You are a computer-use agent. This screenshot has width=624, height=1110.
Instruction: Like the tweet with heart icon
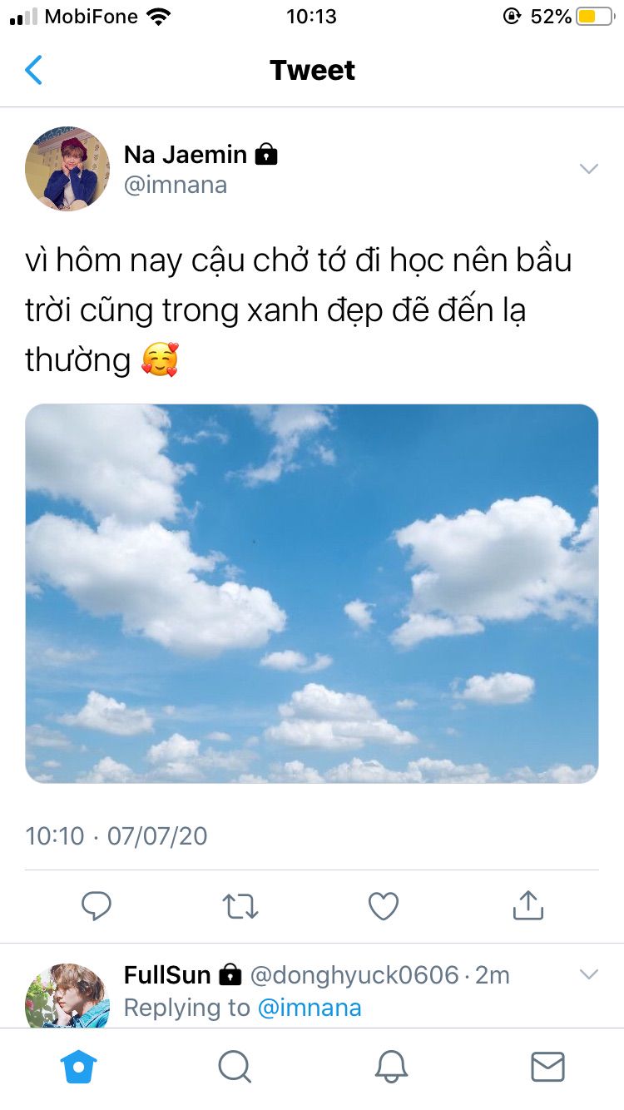click(384, 905)
